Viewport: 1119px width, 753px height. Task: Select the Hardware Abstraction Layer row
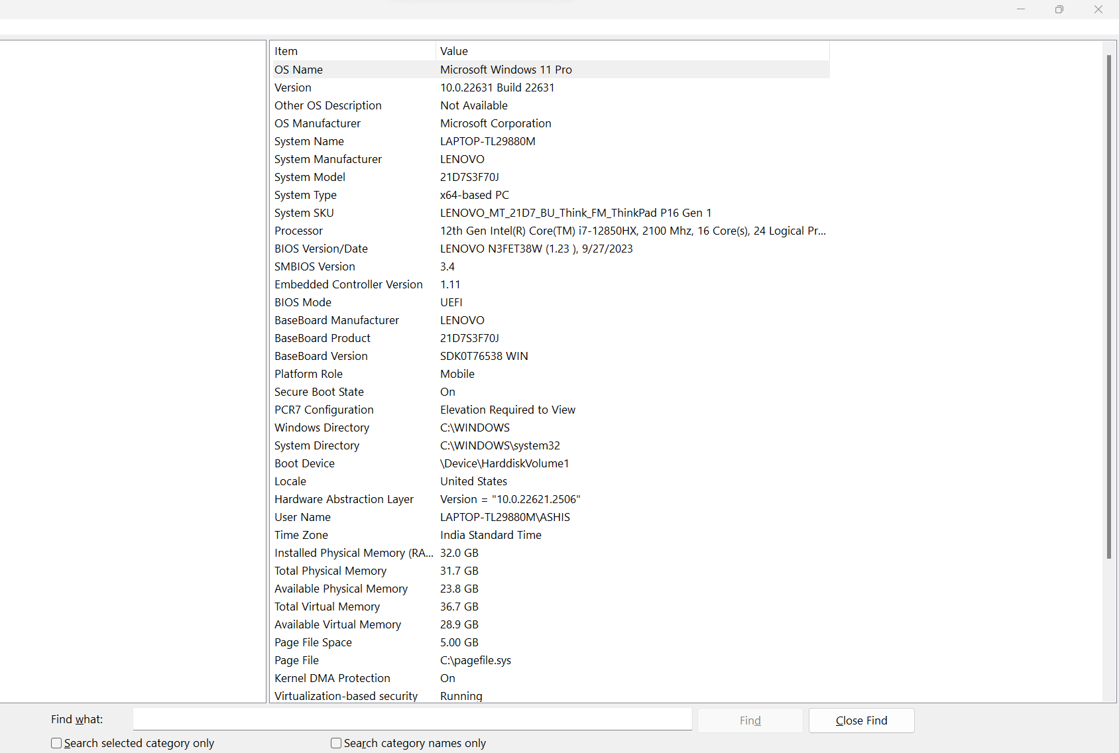(x=551, y=499)
